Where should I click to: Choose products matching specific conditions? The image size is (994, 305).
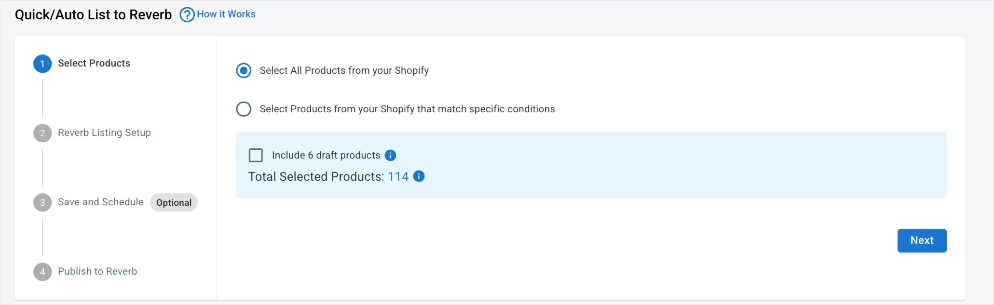244,109
